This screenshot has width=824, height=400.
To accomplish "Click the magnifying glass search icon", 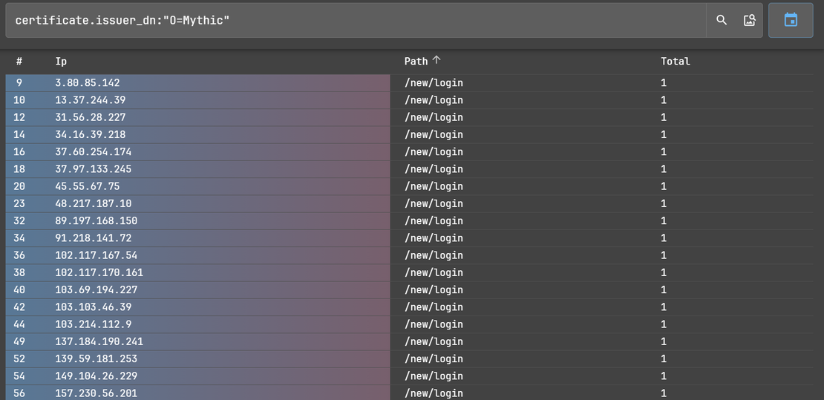I will [722, 20].
